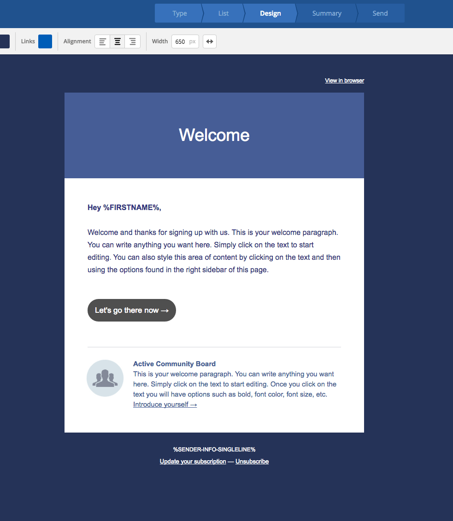Set alignment to right
453x521 pixels.
(132, 41)
